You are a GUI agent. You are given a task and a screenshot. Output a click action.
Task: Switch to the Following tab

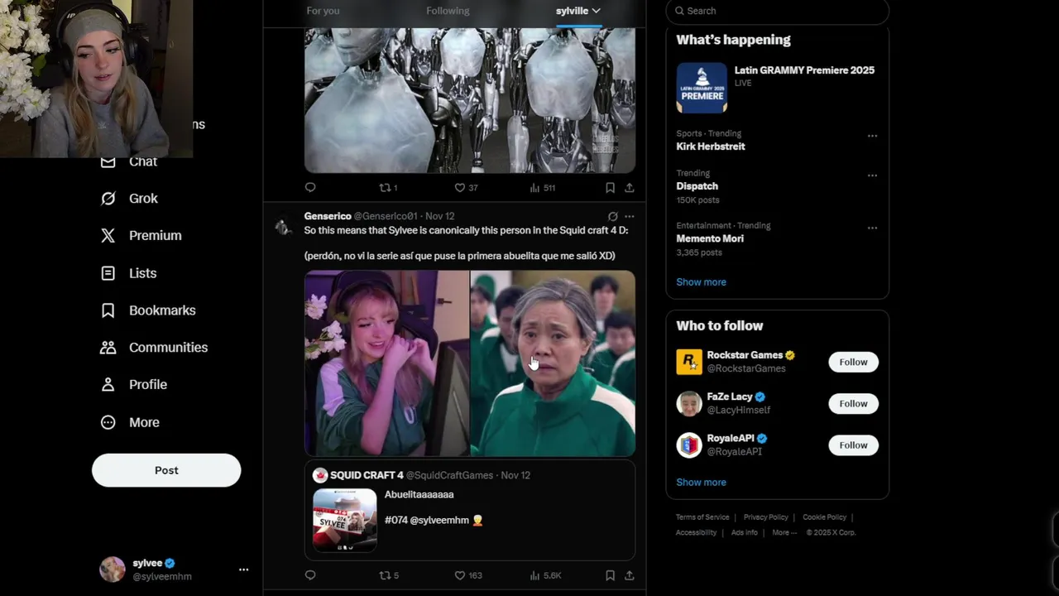(448, 11)
